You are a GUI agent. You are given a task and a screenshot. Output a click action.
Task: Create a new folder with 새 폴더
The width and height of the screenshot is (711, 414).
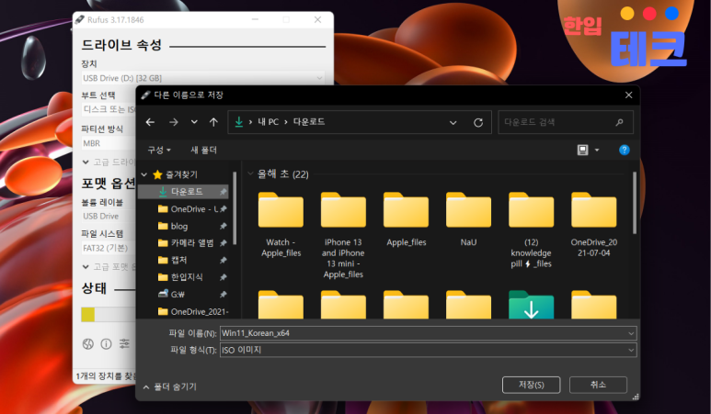(203, 150)
